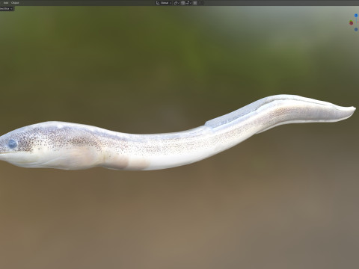Click the dark blue negative Z gizmo ball
The height and width of the screenshot is (269, 359).
coord(356,29)
